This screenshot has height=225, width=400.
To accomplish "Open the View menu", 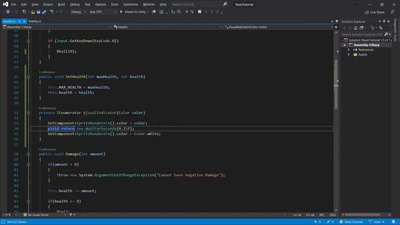I will tap(35, 4).
